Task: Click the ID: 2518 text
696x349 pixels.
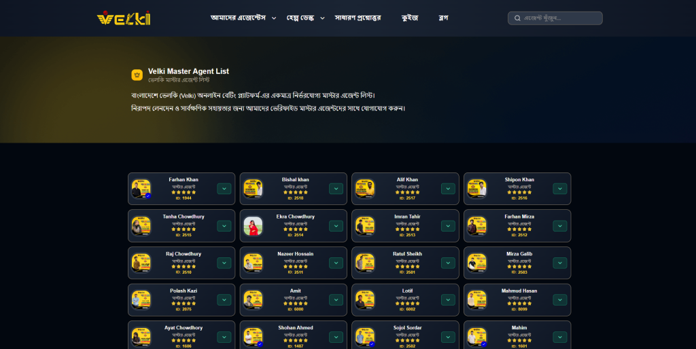Action: coord(295,198)
